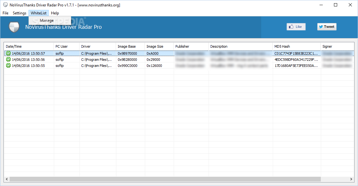This screenshot has height=186, width=358.
Task: Close the Driver Radar Pro window
Action: pyautogui.click(x=350, y=5)
